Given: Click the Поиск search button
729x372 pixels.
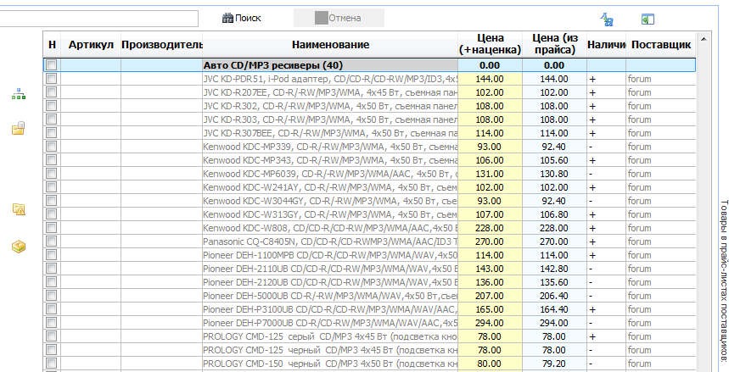Looking at the screenshot, I should pos(242,18).
